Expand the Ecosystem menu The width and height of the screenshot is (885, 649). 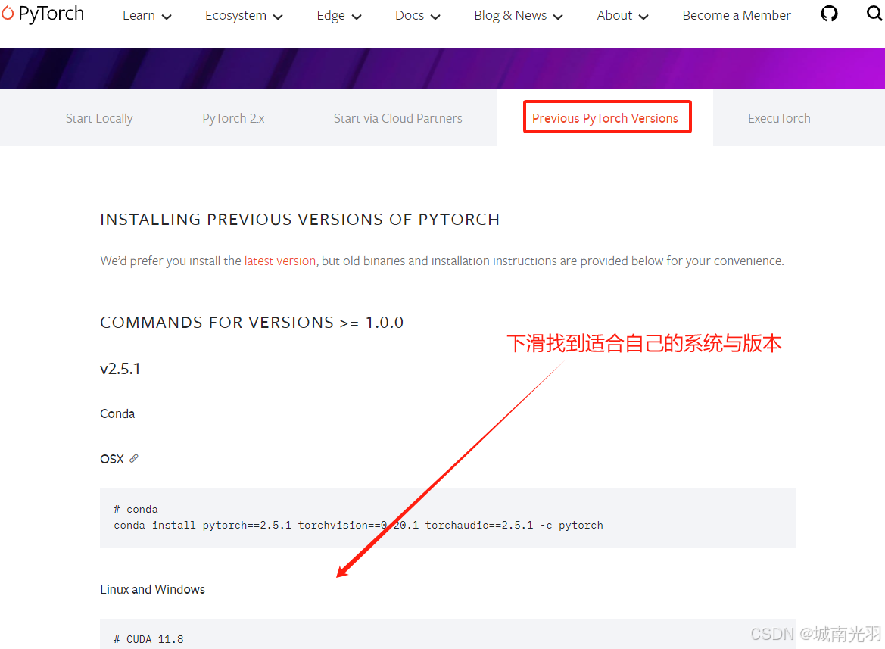[x=244, y=16]
